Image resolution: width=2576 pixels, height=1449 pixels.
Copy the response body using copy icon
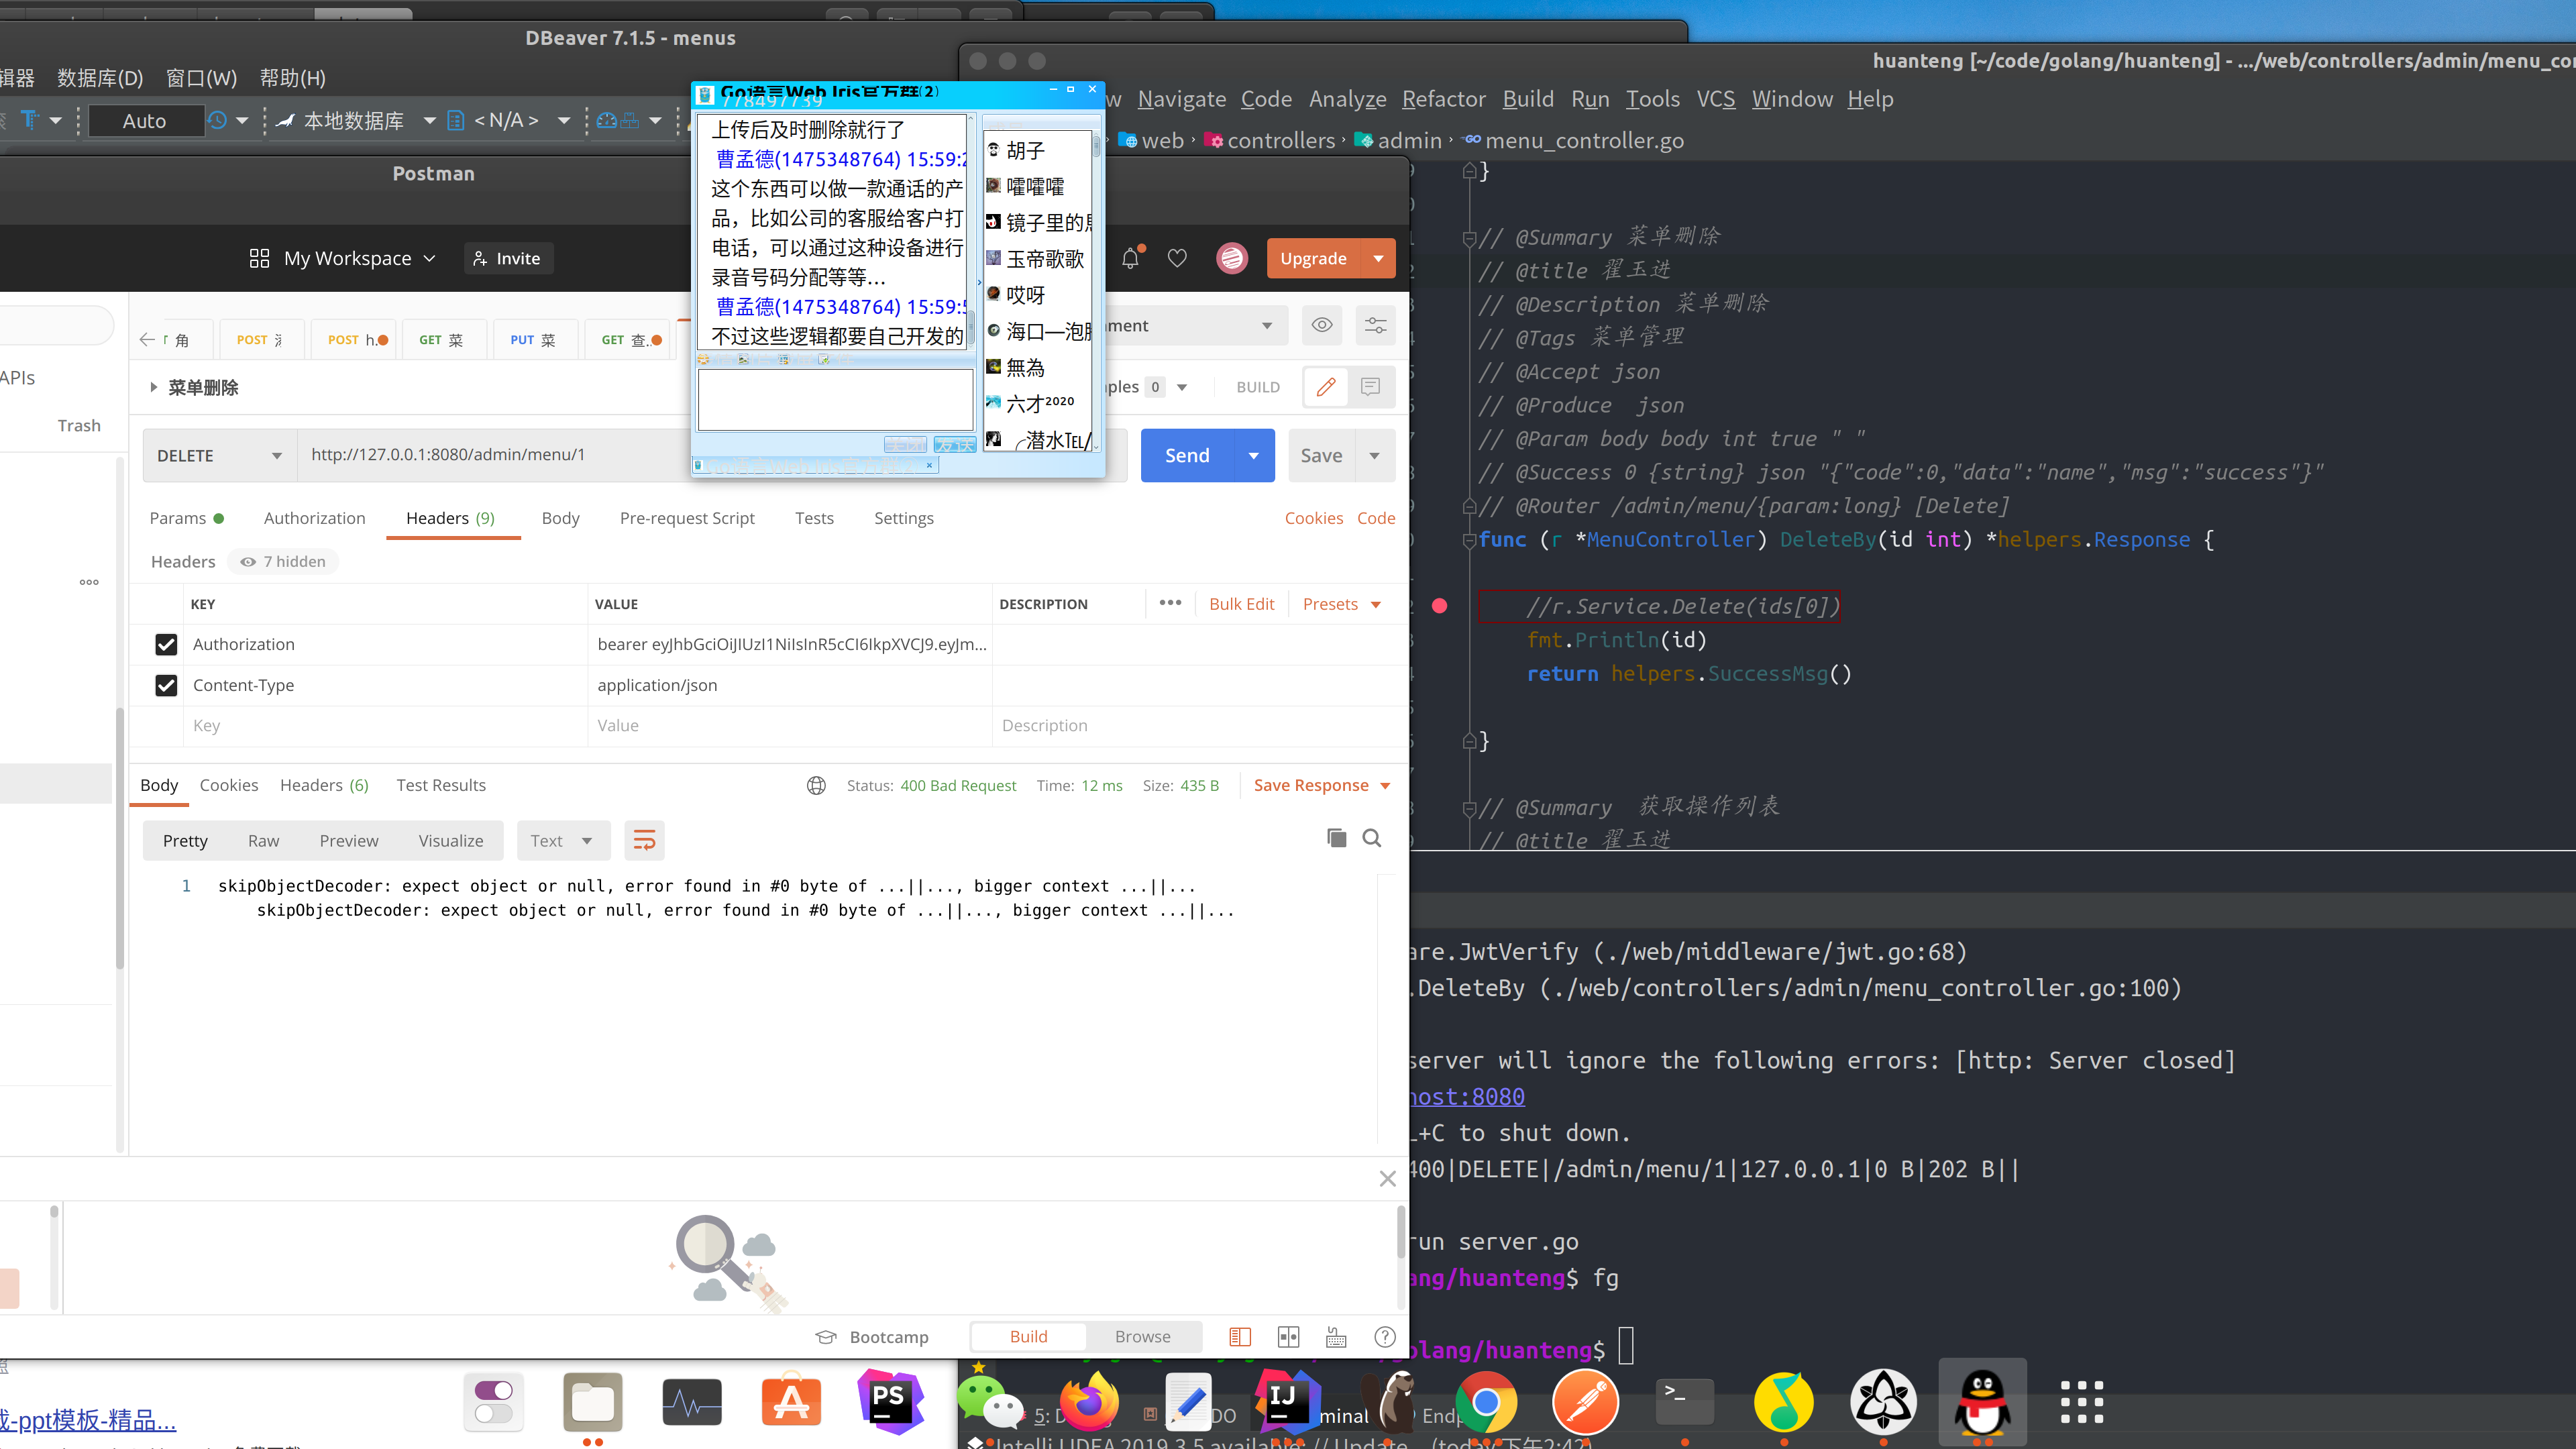point(1337,838)
